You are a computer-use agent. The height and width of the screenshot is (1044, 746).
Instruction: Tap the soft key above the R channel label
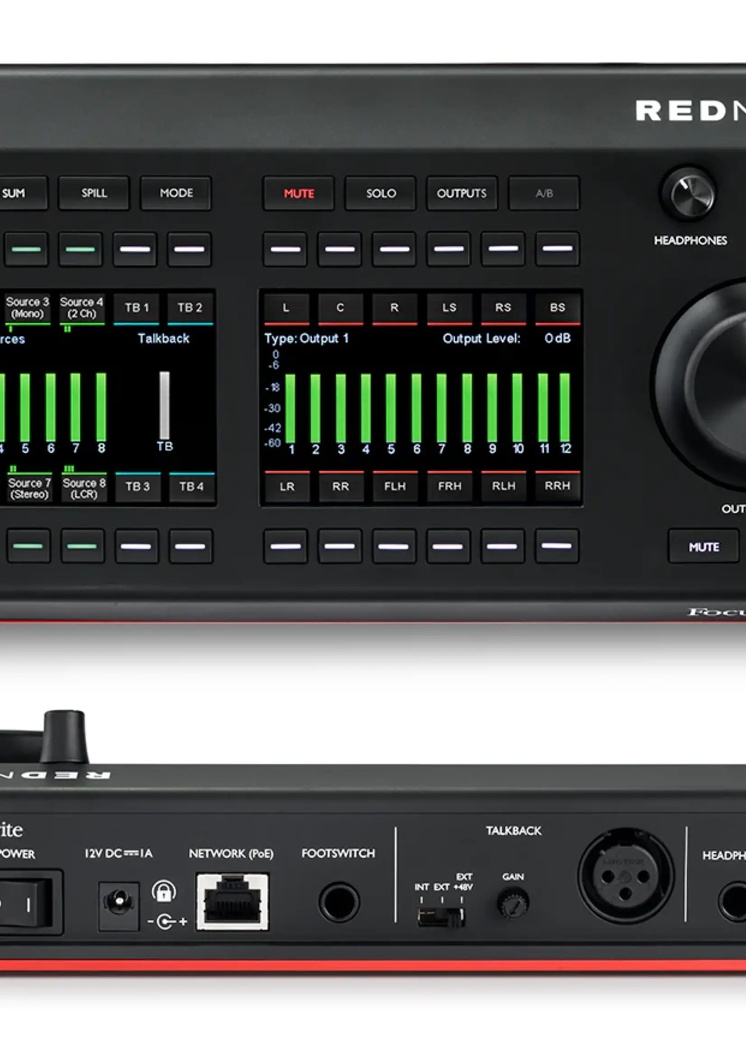(394, 249)
